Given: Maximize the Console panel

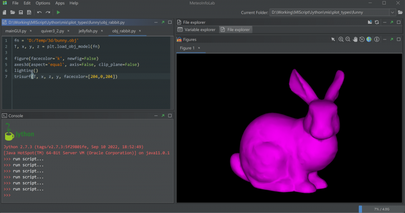Looking at the screenshot, I should click(170, 116).
